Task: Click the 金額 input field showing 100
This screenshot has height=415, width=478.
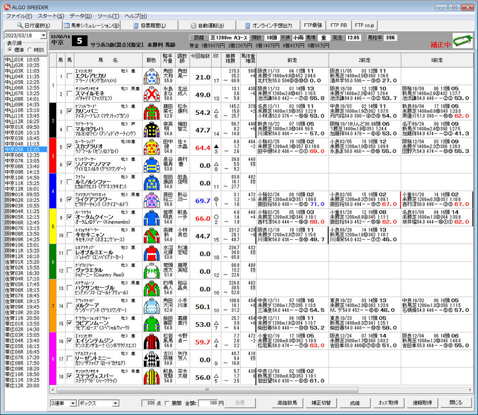Action: pyautogui.click(x=208, y=403)
